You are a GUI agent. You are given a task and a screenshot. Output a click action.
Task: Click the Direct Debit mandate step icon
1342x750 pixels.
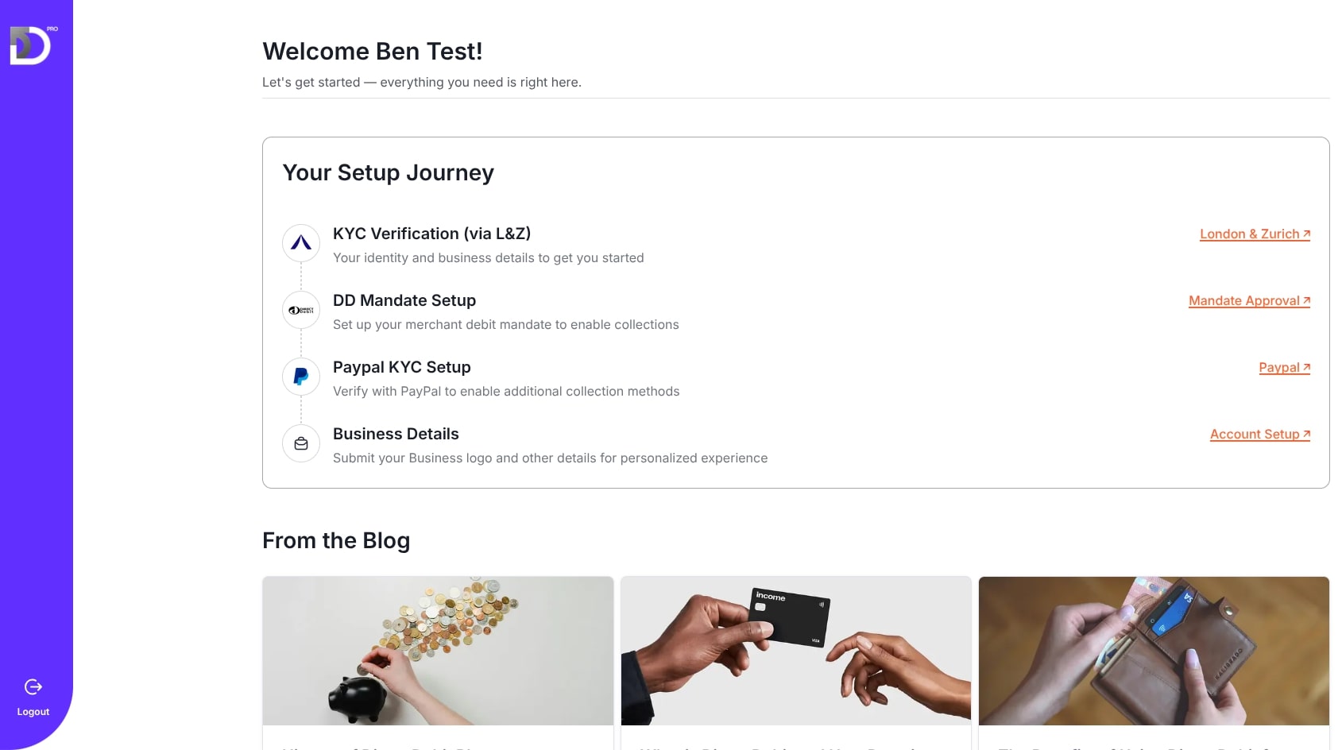pyautogui.click(x=301, y=310)
